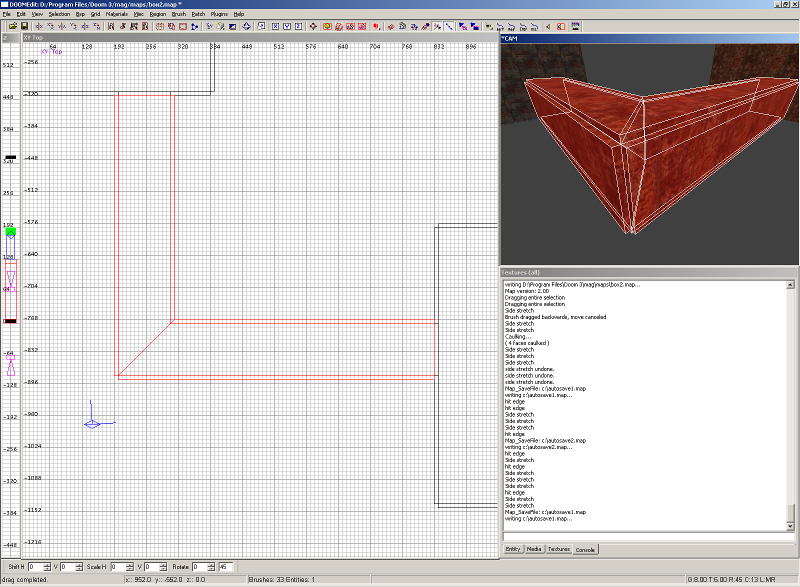The width and height of the screenshot is (800, 587).
Task: Click the DEL curve point icon
Action: coord(534,27)
